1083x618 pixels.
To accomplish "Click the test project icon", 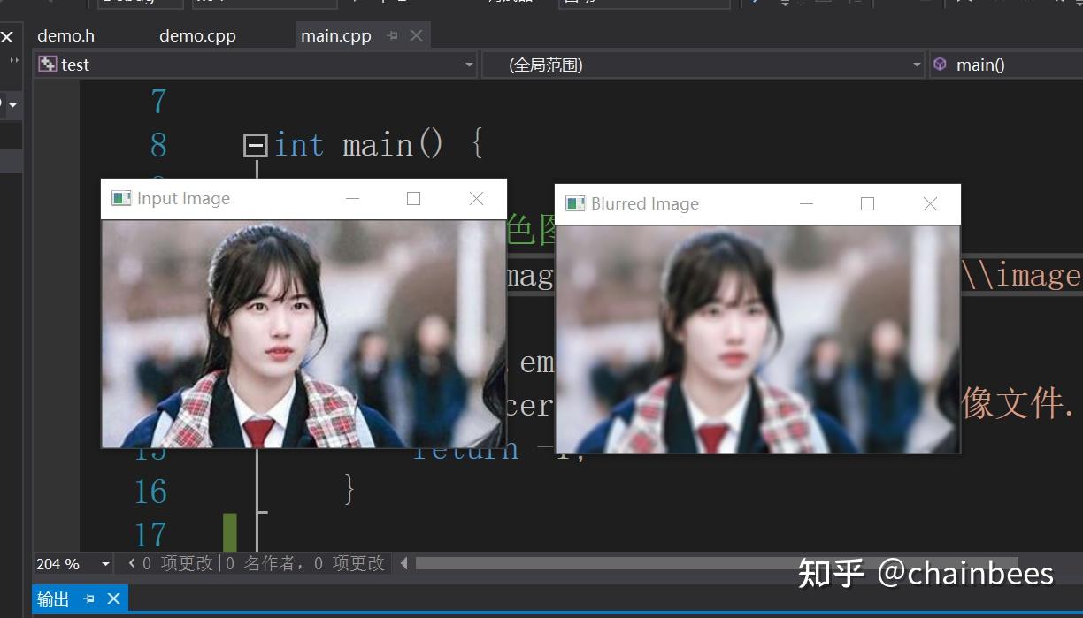I will (x=48, y=65).
